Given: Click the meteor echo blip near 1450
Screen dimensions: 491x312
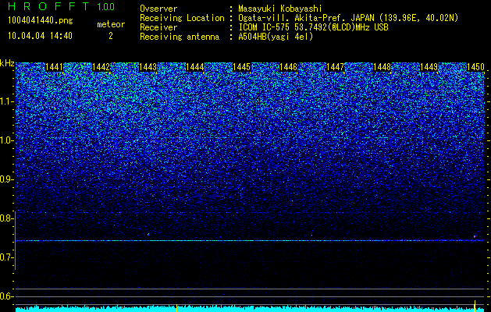Looking at the screenshot, I should click(475, 236).
